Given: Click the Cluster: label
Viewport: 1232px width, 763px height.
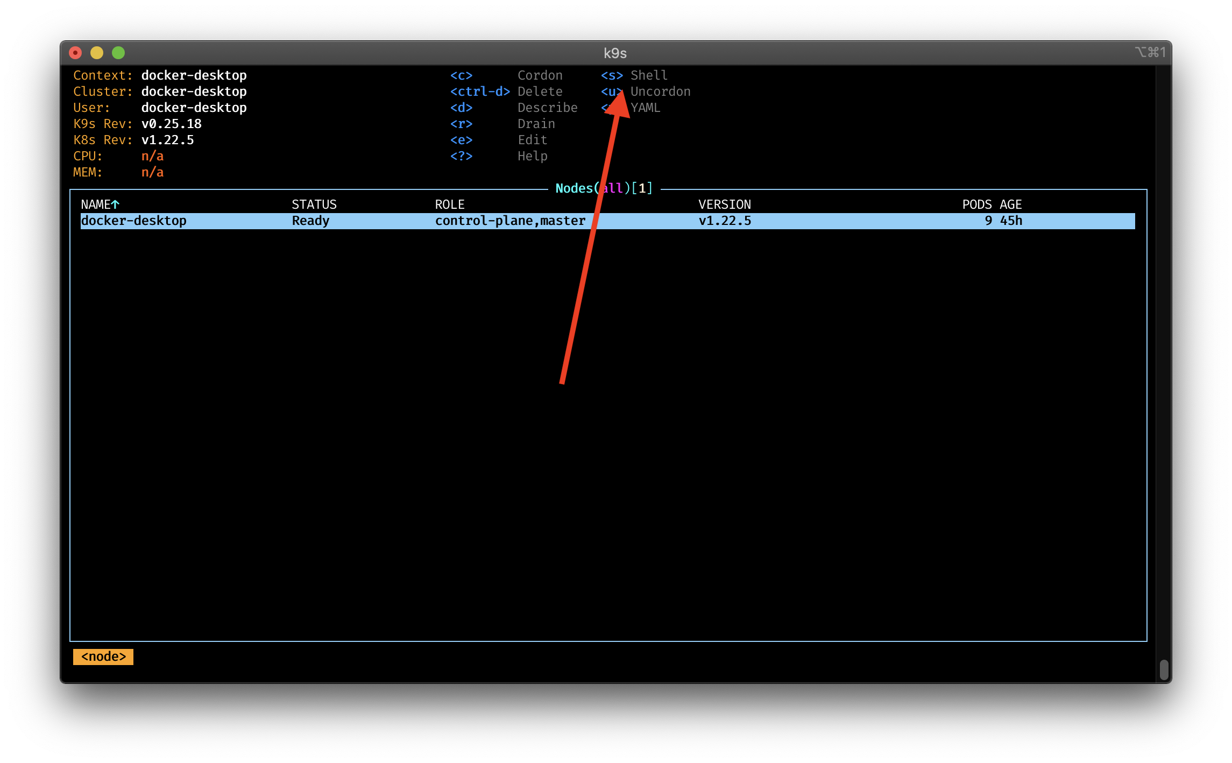Looking at the screenshot, I should [103, 91].
